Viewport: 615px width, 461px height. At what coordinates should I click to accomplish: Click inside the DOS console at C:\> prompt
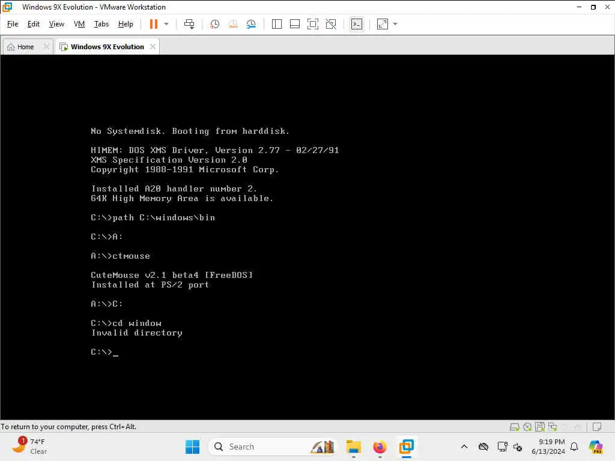105,352
